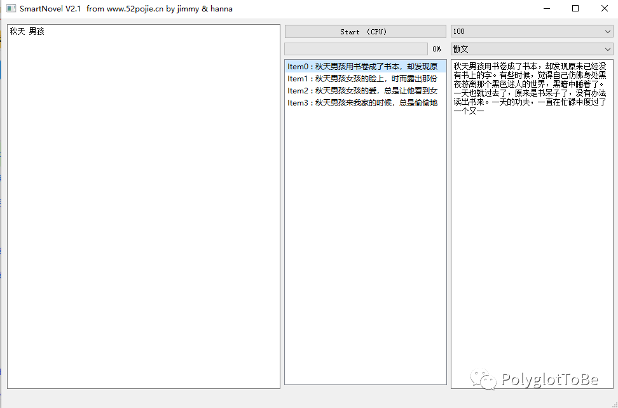This screenshot has height=408, width=618.
Task: Click the Start (CPU) button
Action: tap(366, 32)
